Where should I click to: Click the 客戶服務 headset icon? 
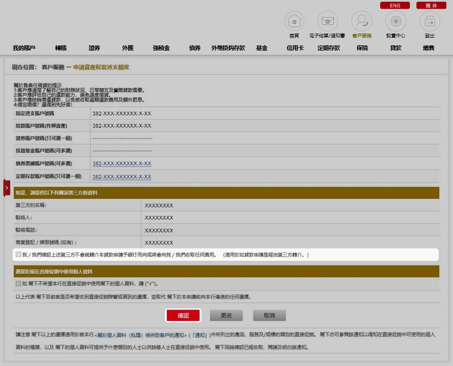tap(362, 21)
